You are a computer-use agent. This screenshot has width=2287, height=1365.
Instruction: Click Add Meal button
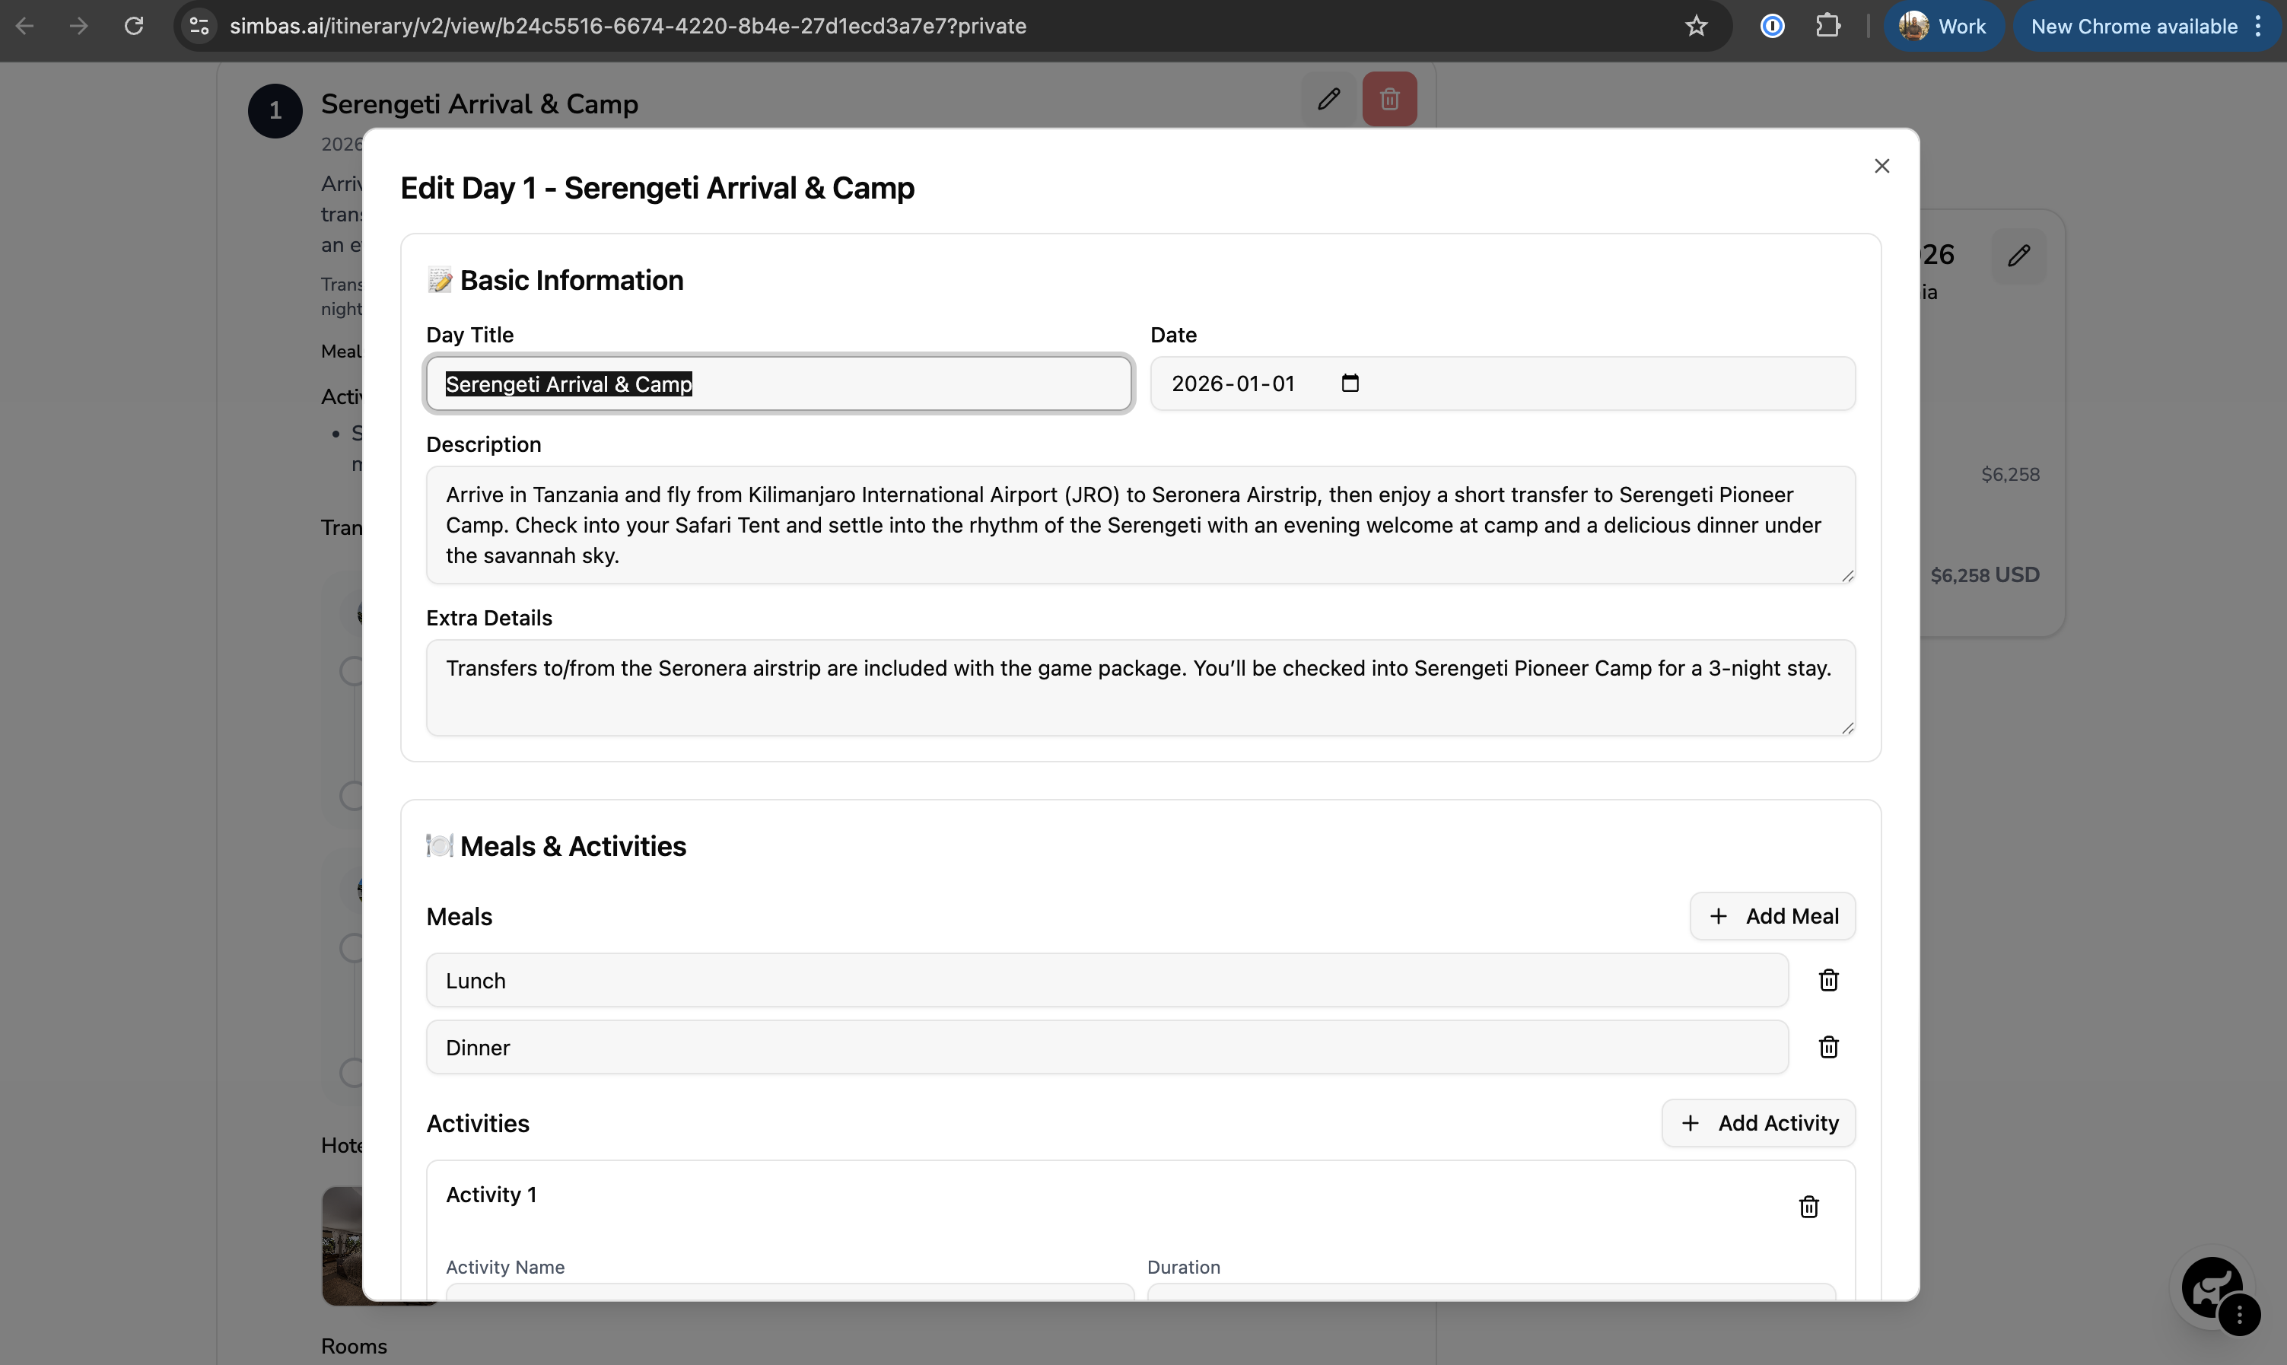point(1772,916)
